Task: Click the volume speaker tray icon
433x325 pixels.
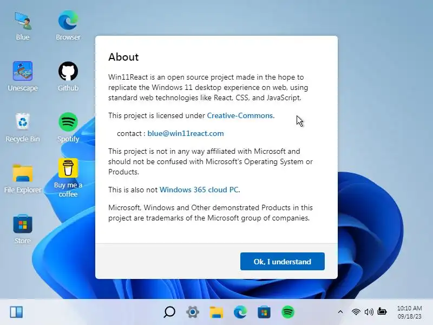Action: click(369, 312)
